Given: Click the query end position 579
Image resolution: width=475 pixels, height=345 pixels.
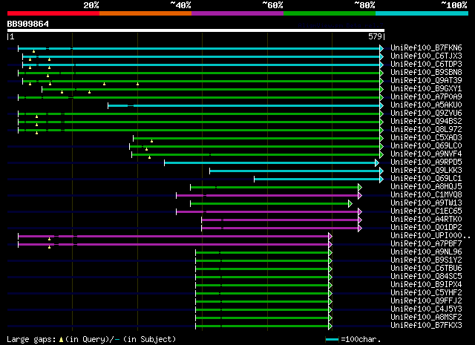Looking at the screenshot, I should 375,36.
